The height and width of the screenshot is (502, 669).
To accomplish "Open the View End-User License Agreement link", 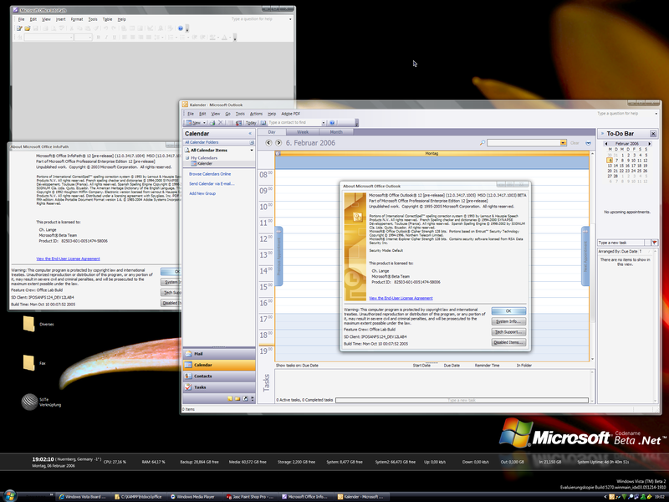I will 401,298.
